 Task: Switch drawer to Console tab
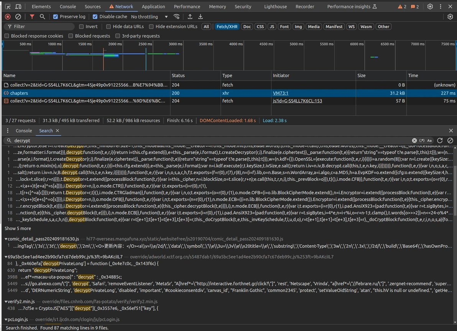pos(24,131)
